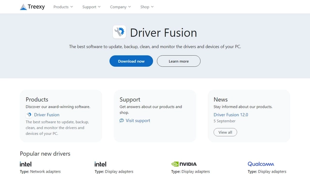The image size is (310, 174).
Task: Expand the chevron next to Products
Action: [72, 7]
